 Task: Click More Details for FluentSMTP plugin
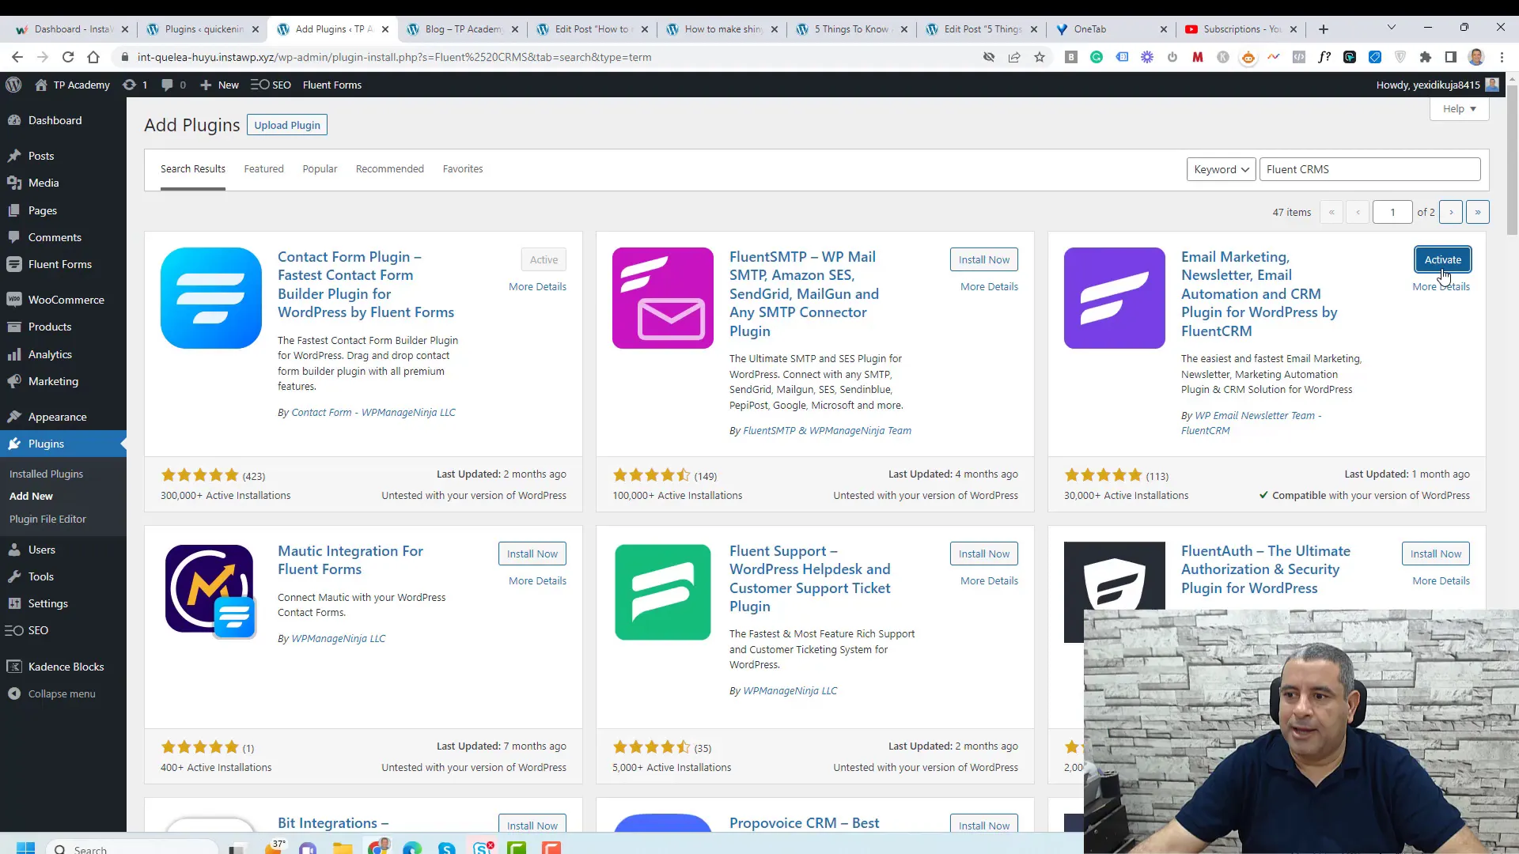(x=988, y=285)
